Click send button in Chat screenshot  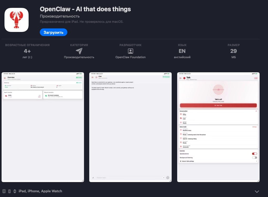click(x=168, y=178)
